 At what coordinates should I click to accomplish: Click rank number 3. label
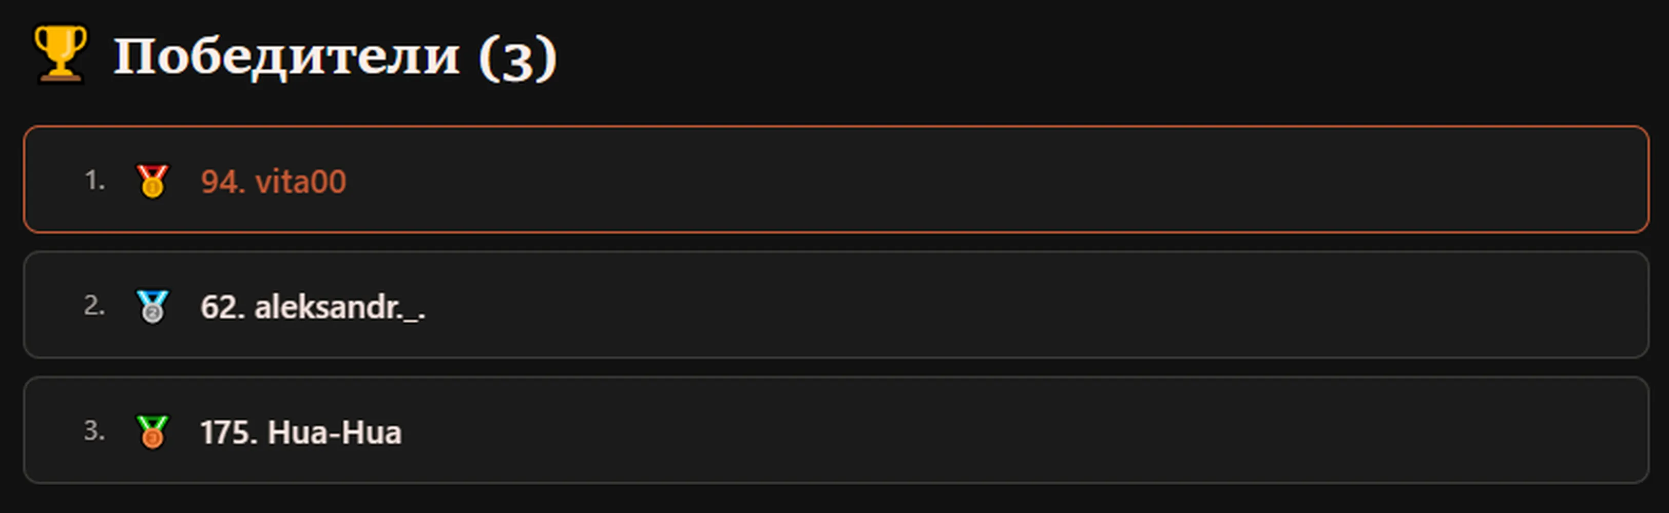[x=94, y=431]
